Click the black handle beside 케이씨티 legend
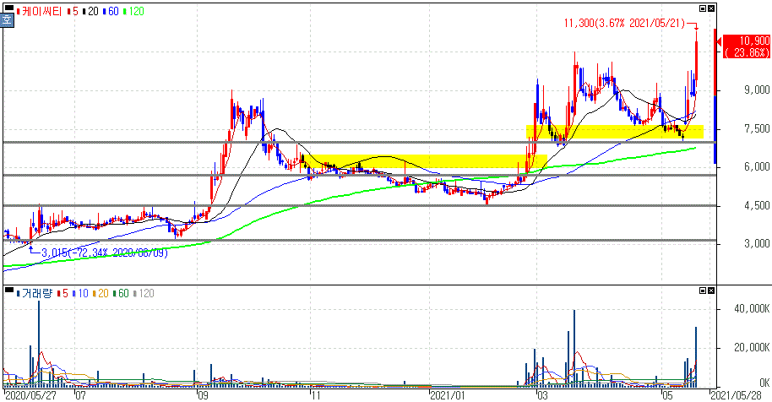This screenshot has height=402, width=772. [x=8, y=7]
